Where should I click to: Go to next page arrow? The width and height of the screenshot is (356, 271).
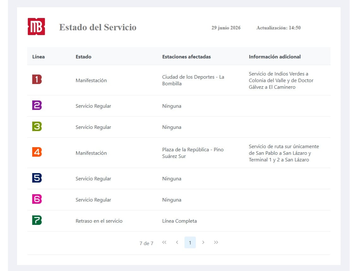point(203,242)
